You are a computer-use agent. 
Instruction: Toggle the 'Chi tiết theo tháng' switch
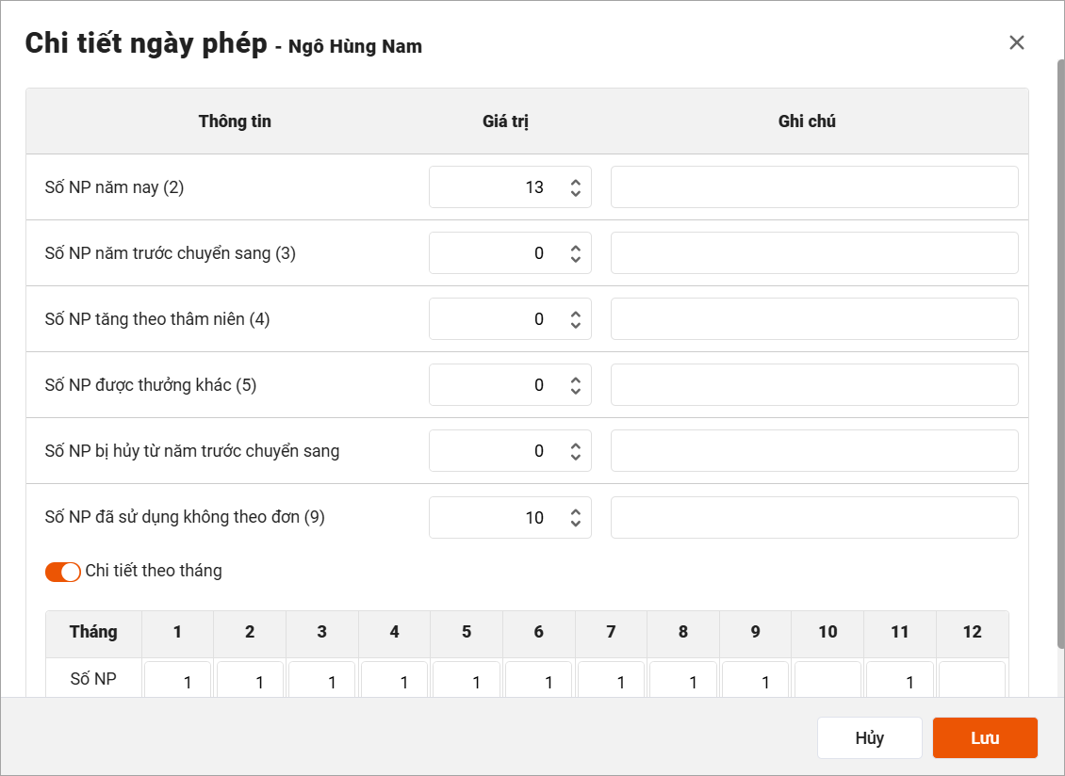[x=63, y=572]
